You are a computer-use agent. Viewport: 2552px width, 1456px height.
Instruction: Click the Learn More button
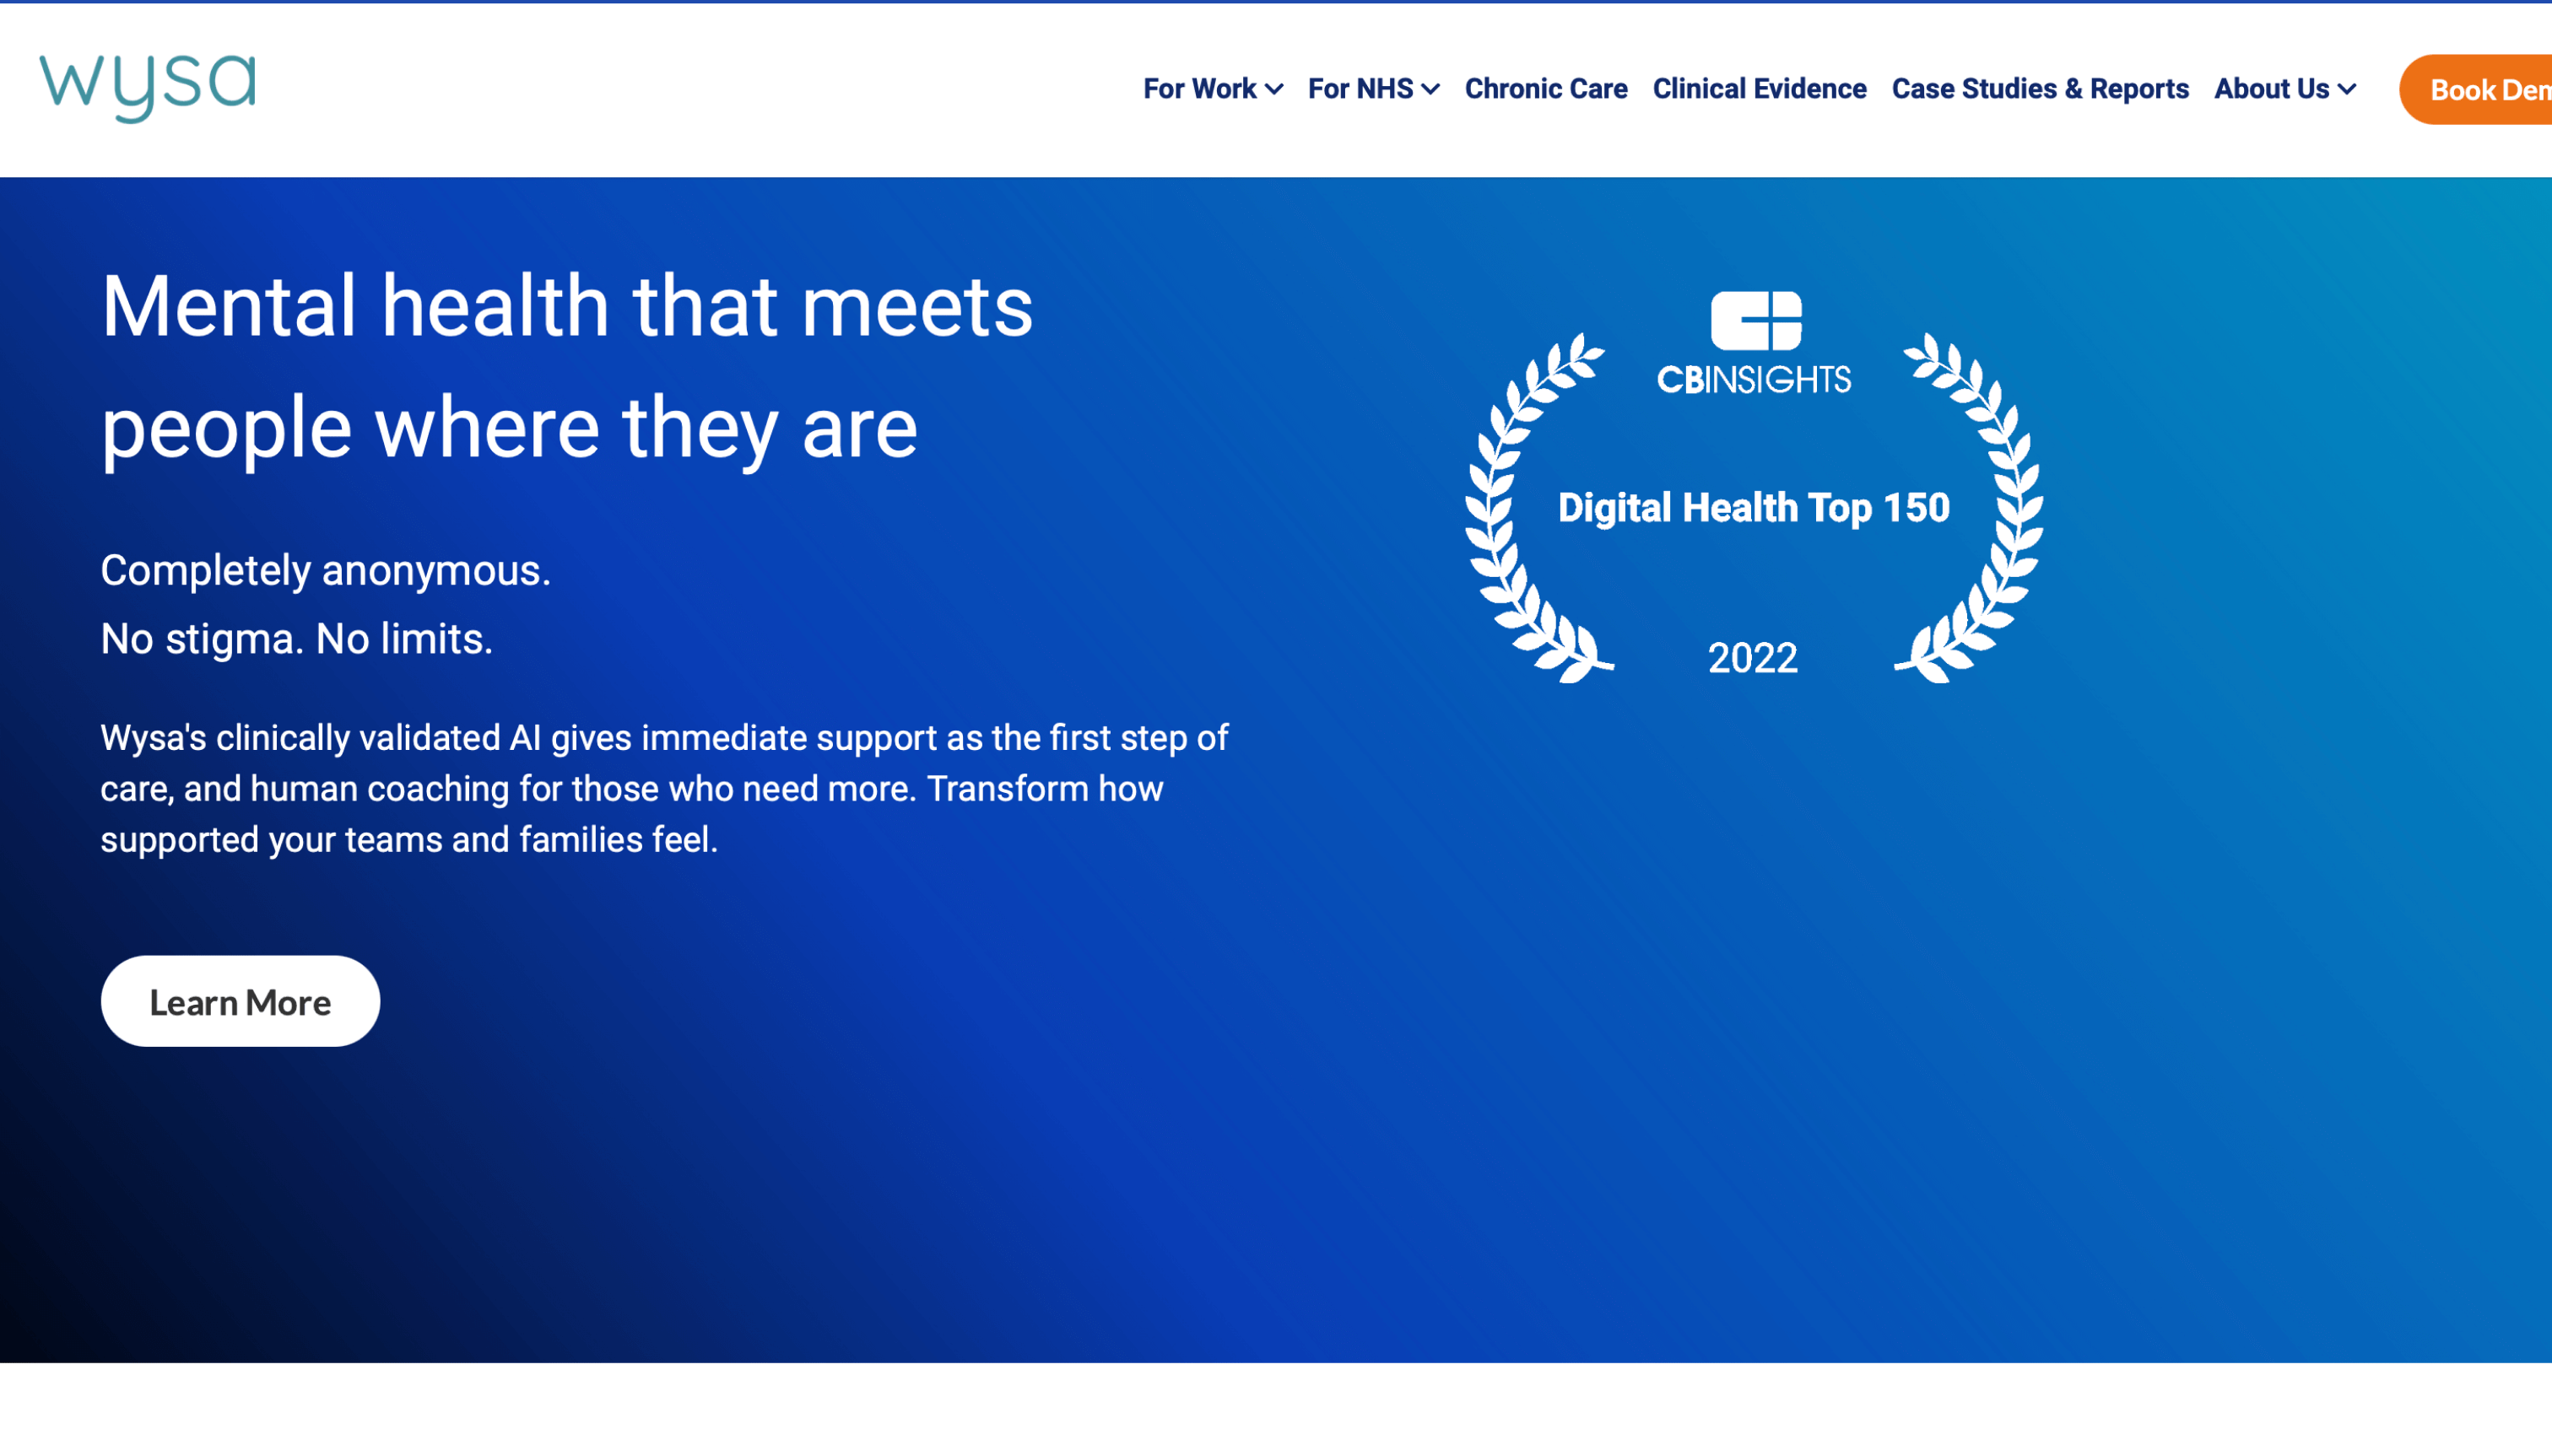(241, 1001)
